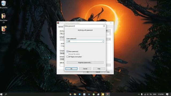
Task: Close the Enter password dialog
Action: pos(104,26)
